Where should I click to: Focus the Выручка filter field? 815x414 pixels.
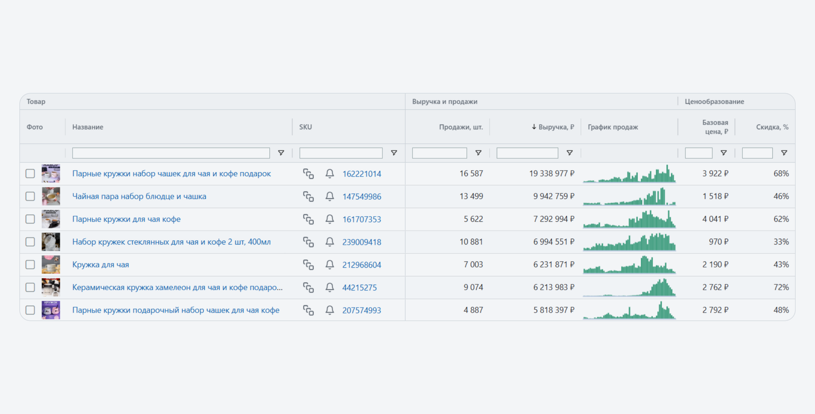(527, 153)
